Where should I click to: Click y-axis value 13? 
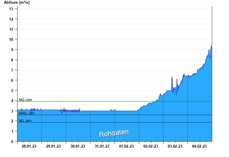(11, 9)
